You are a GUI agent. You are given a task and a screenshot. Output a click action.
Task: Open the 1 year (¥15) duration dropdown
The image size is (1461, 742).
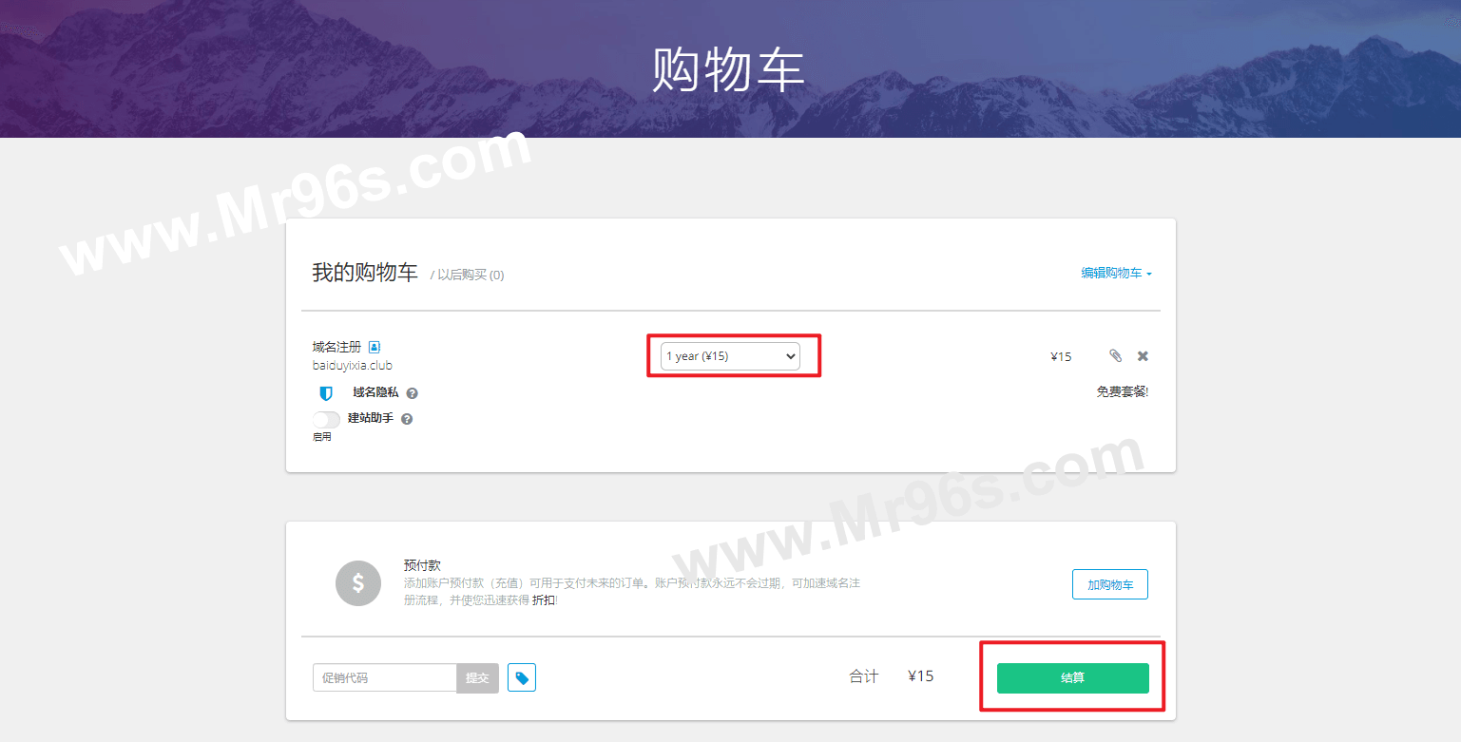[730, 356]
